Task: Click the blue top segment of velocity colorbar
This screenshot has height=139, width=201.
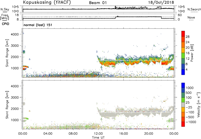Action: click(x=183, y=85)
